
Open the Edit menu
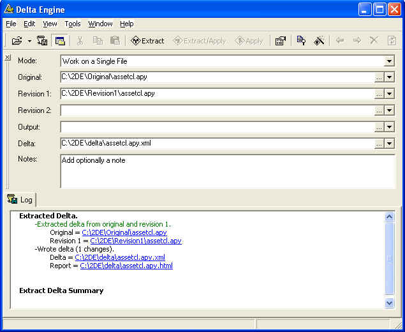pyautogui.click(x=29, y=24)
